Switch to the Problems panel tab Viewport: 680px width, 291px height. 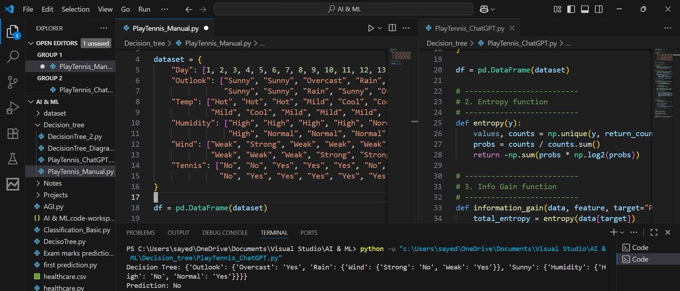[x=141, y=233]
